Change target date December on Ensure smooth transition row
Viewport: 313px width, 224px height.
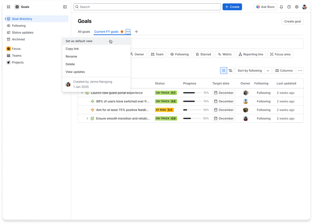[224, 118]
